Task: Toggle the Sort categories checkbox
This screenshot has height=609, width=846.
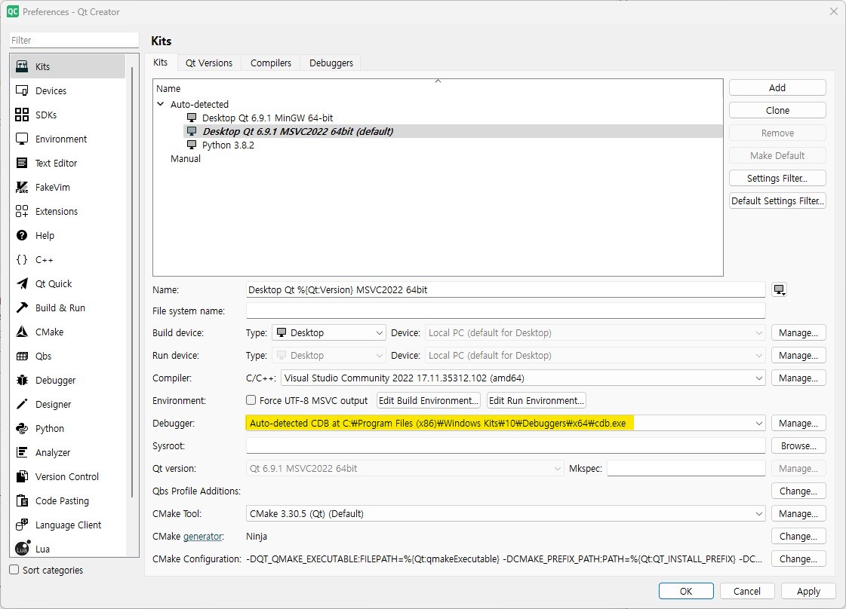Action: point(14,570)
